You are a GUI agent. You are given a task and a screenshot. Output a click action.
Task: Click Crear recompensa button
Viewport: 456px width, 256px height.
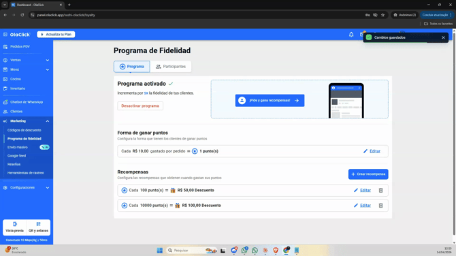click(x=368, y=174)
